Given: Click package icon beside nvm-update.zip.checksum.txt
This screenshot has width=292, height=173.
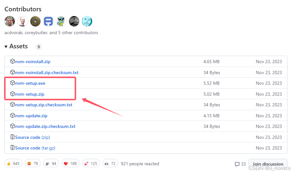Looking at the screenshot, I should point(13,126).
